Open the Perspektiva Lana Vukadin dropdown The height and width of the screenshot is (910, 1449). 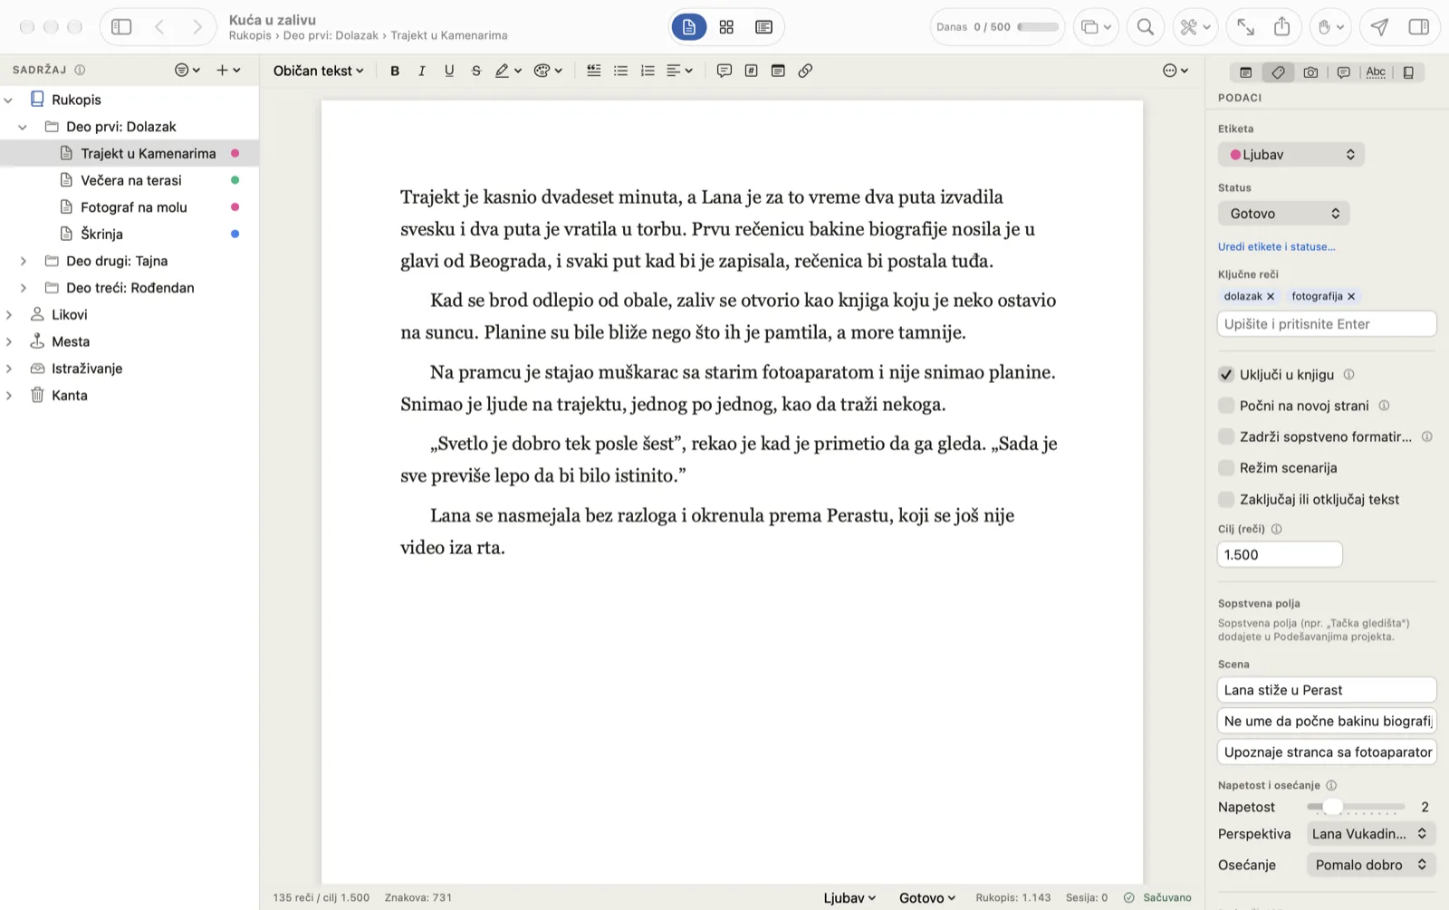(x=1371, y=834)
